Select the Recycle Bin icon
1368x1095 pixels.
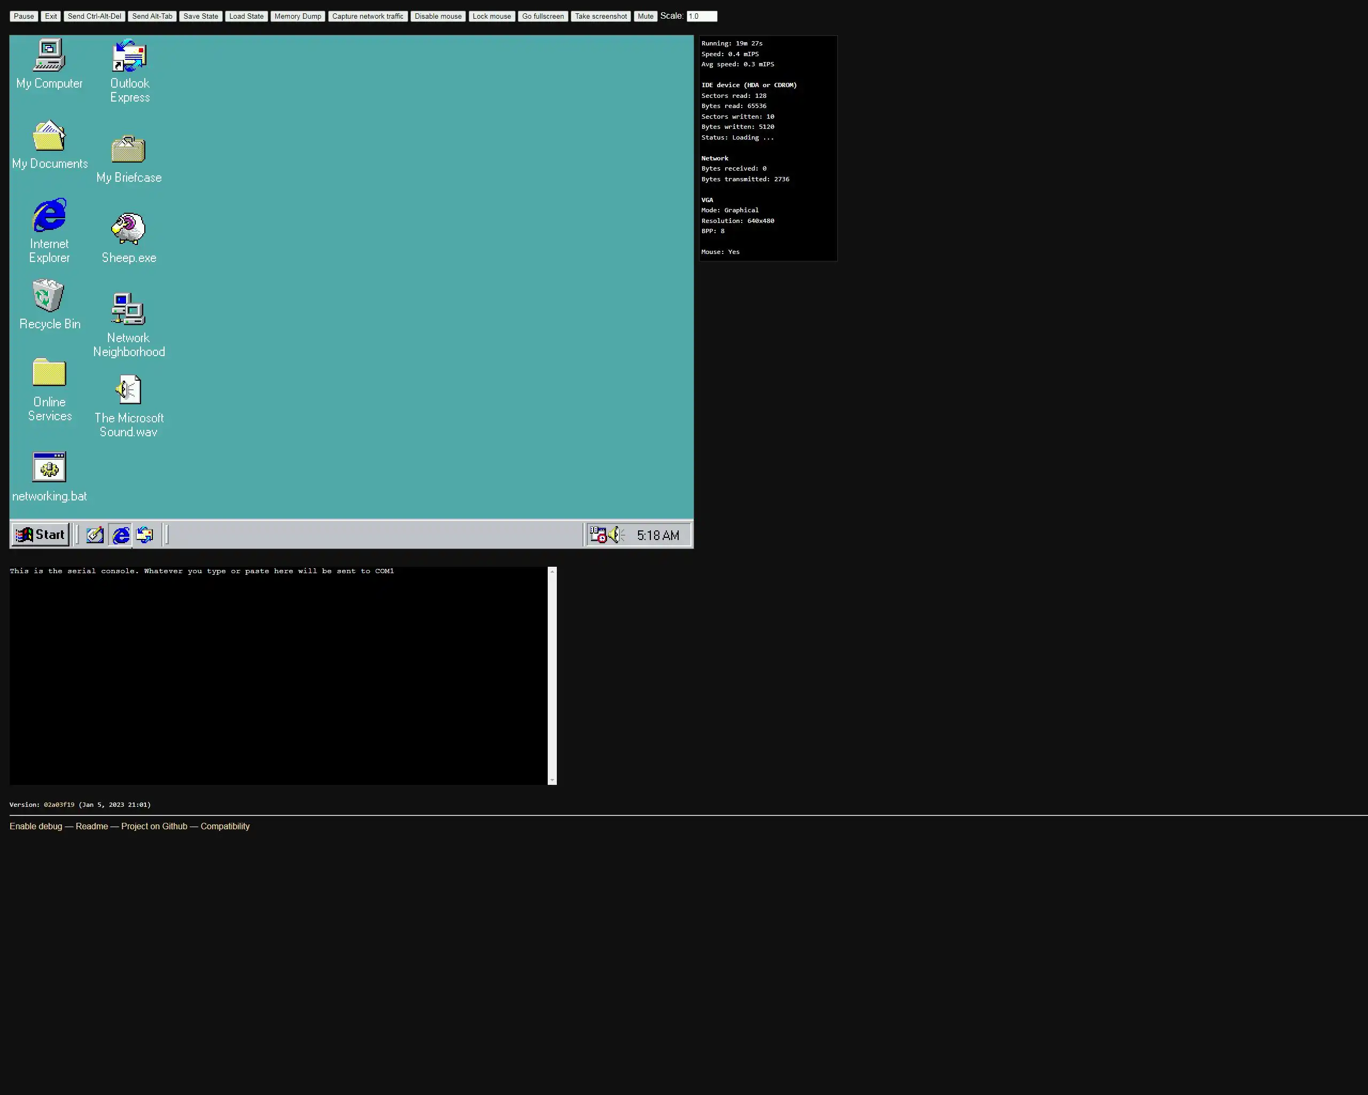tap(49, 296)
